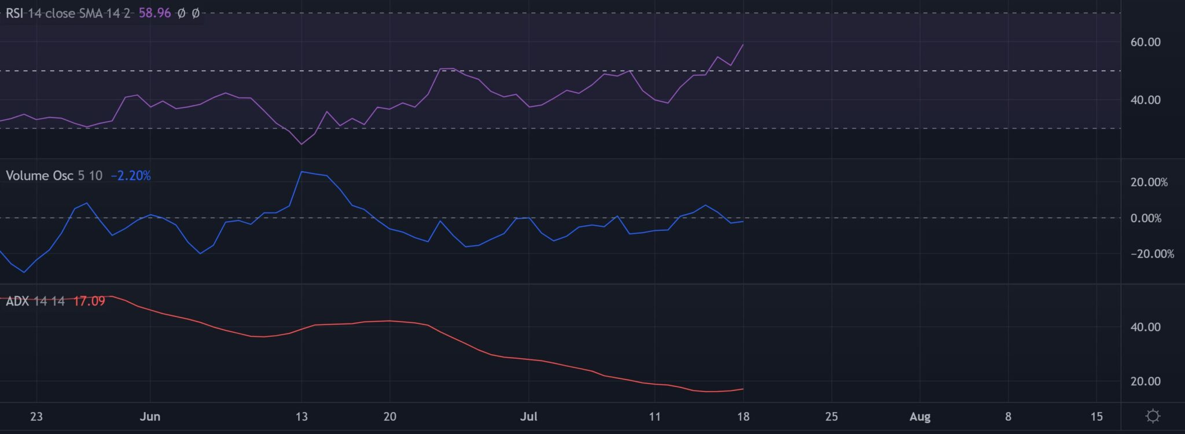Image resolution: width=1185 pixels, height=434 pixels.
Task: Select Volume Osc value −2.20%
Action: (131, 176)
